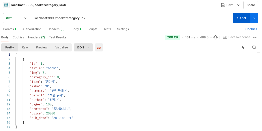Open the Settings tab
Screen dimensions: 262x131
(x=123, y=29)
